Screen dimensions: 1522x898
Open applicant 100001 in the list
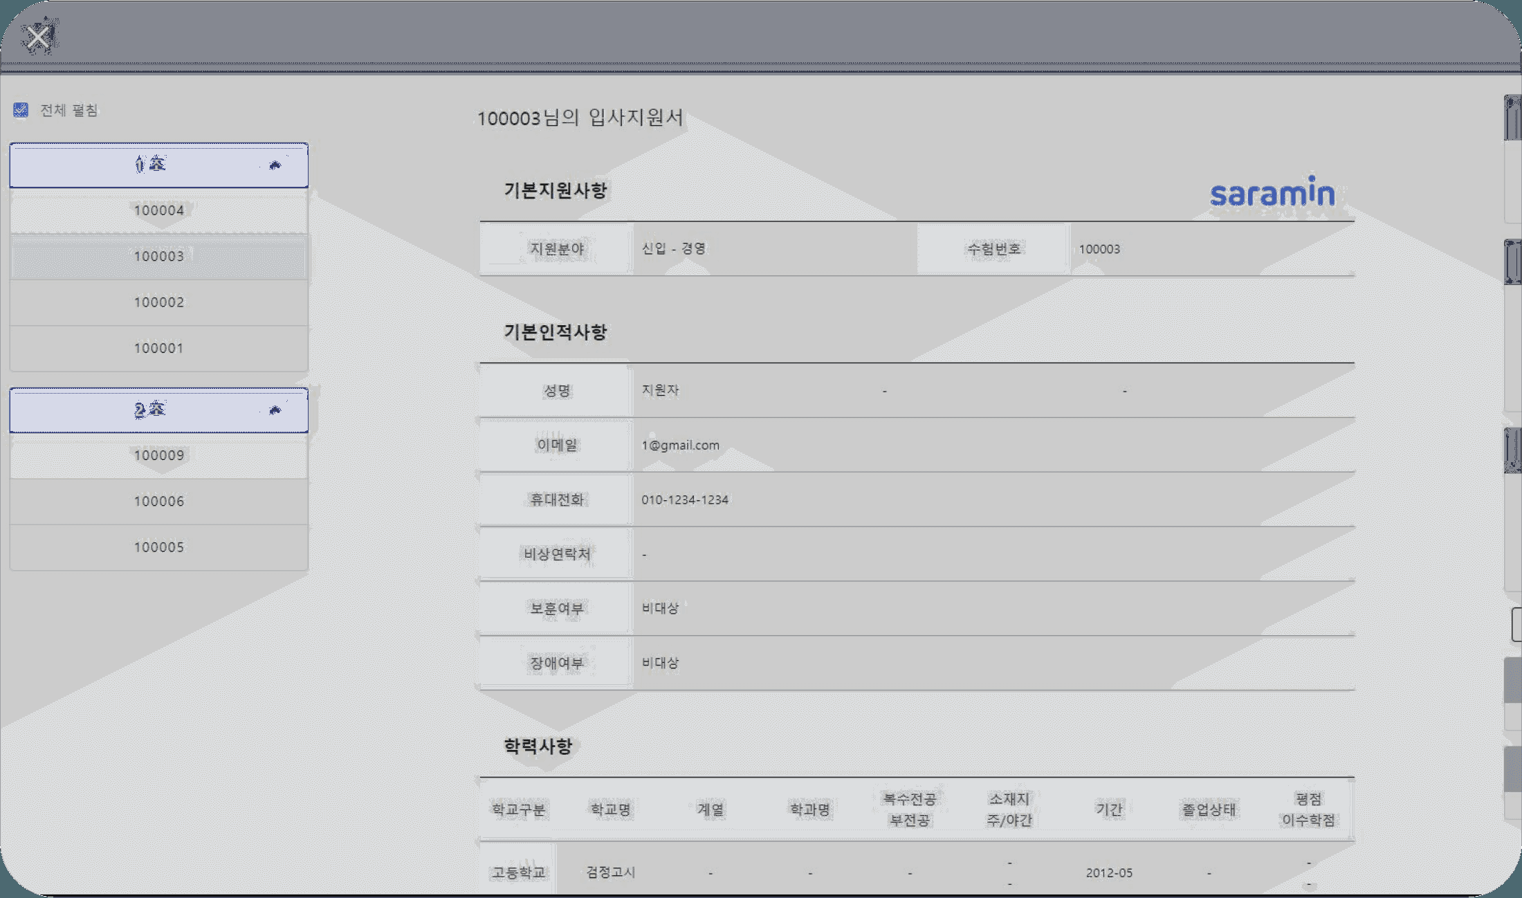[158, 348]
